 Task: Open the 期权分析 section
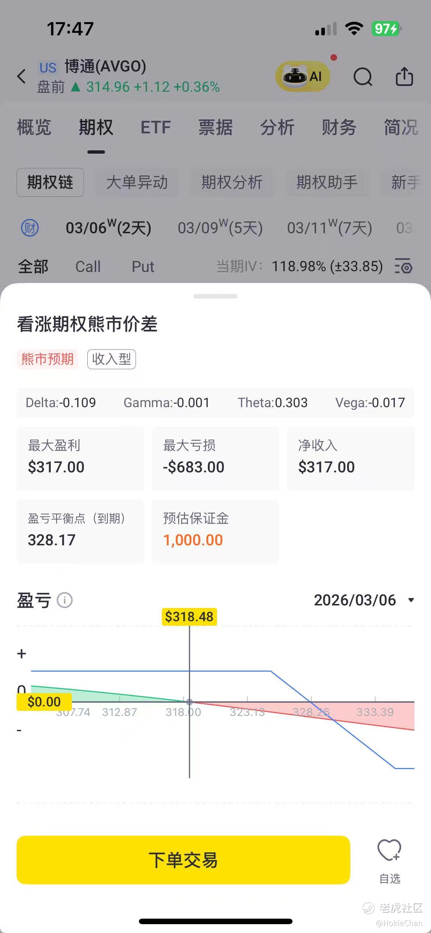coord(232,182)
